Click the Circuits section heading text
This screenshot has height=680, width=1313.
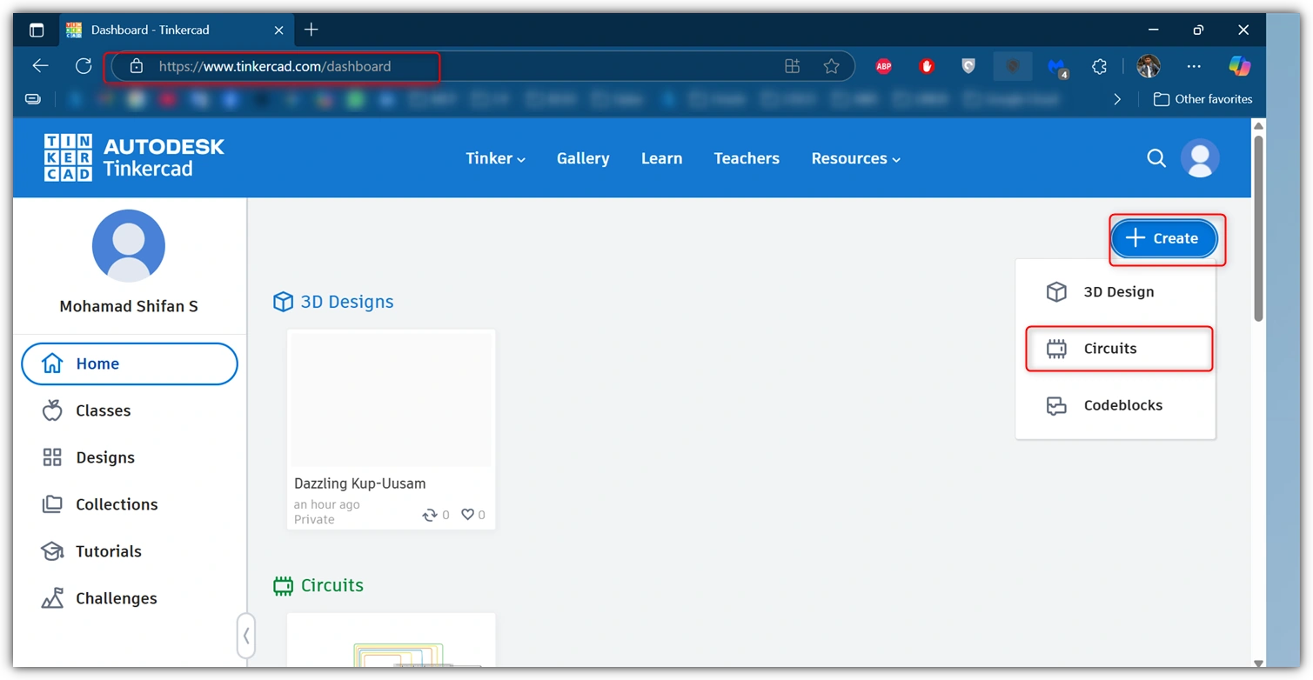332,585
